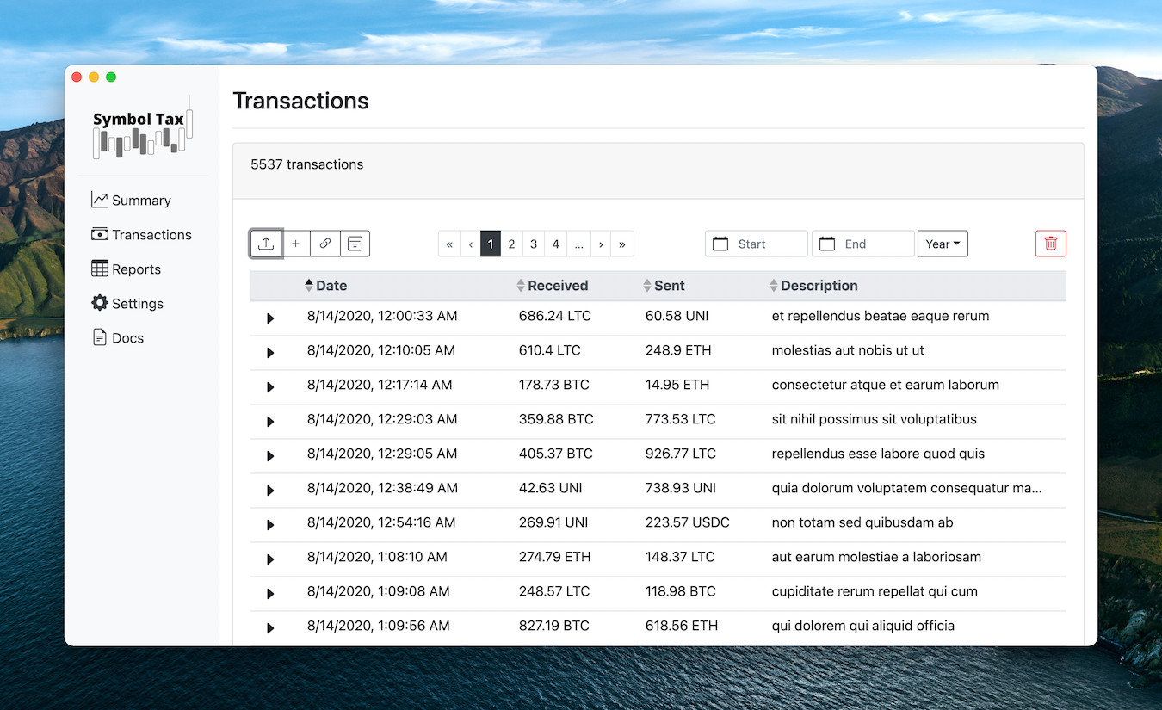Expand the 12:54:16 AM transaction row
Screen dimensions: 1162x710
(270, 525)
